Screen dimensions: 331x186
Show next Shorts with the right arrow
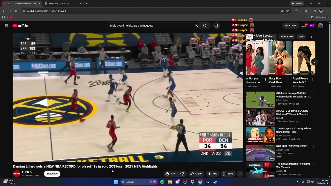point(314,62)
